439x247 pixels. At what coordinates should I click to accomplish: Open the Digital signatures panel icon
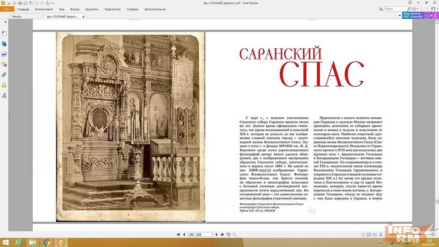[4, 96]
